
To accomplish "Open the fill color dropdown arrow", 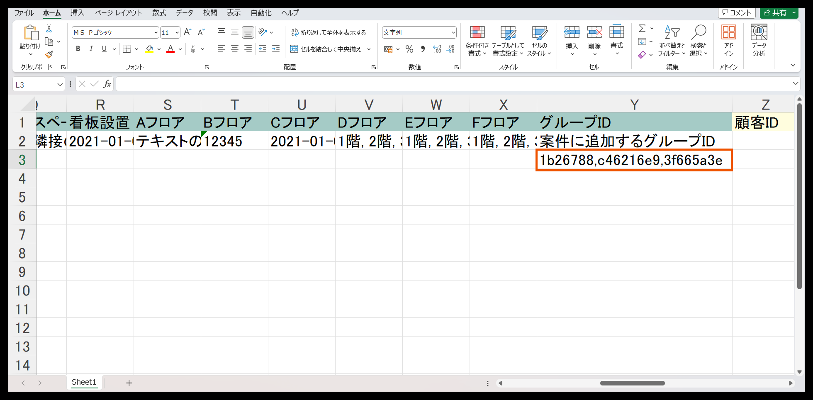I will coord(158,49).
